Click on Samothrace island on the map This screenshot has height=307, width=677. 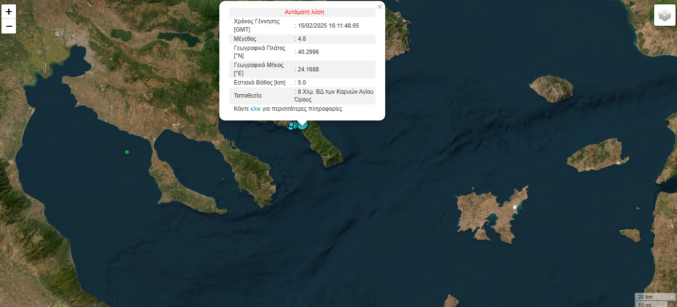tap(551, 88)
